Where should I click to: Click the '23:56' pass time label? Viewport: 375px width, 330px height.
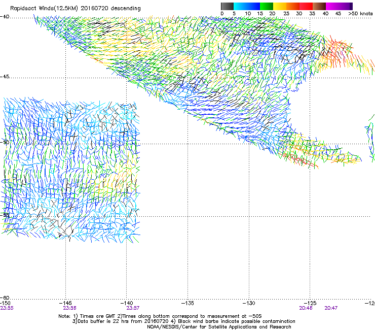pos(69,308)
